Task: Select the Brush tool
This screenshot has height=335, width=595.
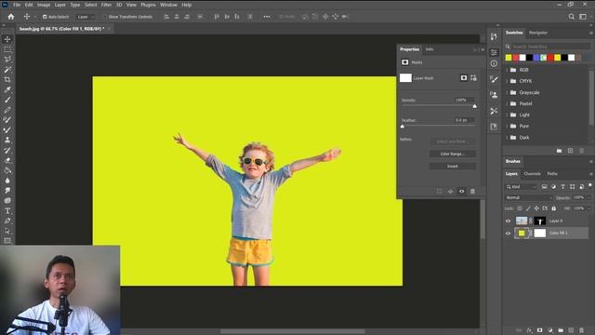Action: pos(7,100)
